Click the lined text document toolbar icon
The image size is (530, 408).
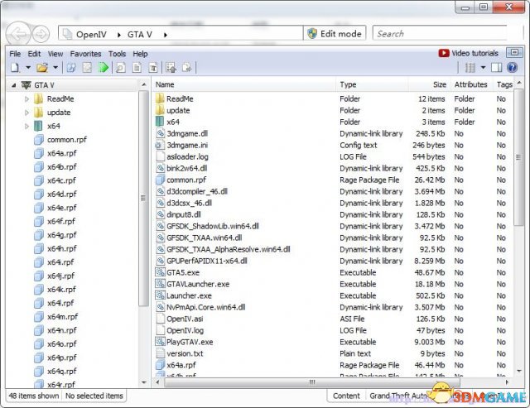pyautogui.click(x=137, y=68)
